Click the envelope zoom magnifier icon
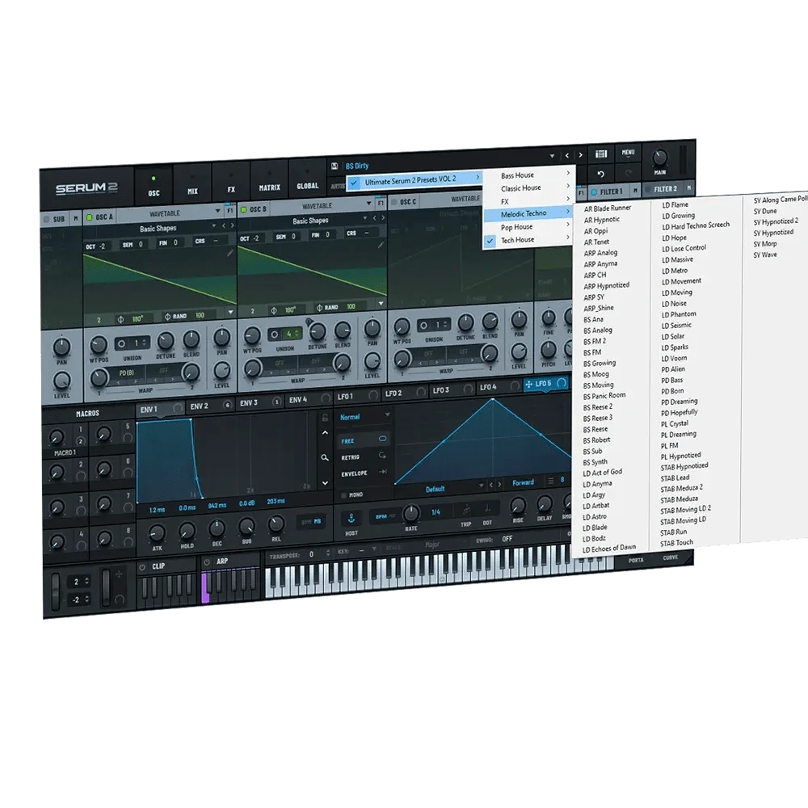The image size is (808, 808). [325, 457]
